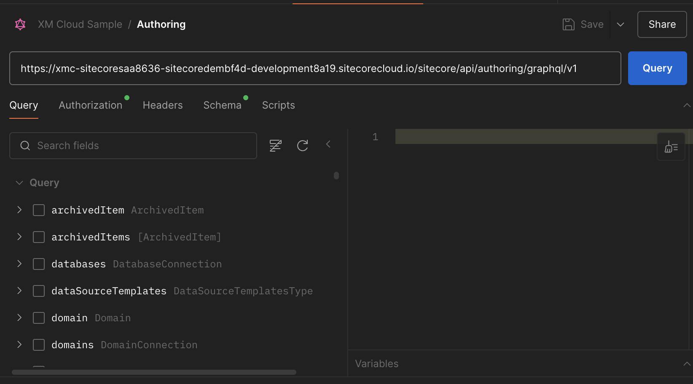Click the search magnifier icon
The width and height of the screenshot is (693, 384).
click(x=25, y=146)
